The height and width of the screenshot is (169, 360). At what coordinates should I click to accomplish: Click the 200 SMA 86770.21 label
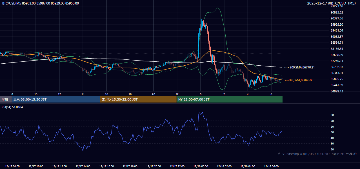(299, 67)
